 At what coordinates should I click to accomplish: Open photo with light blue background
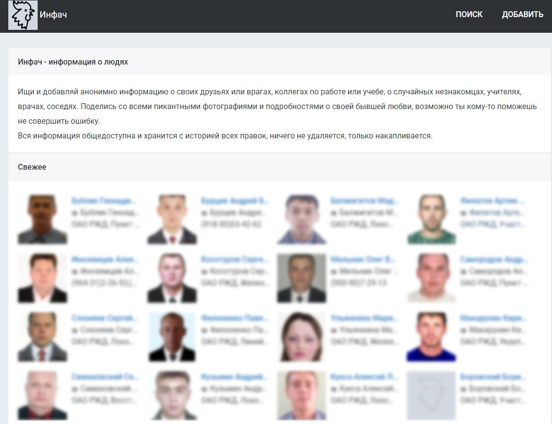pyautogui.click(x=172, y=336)
